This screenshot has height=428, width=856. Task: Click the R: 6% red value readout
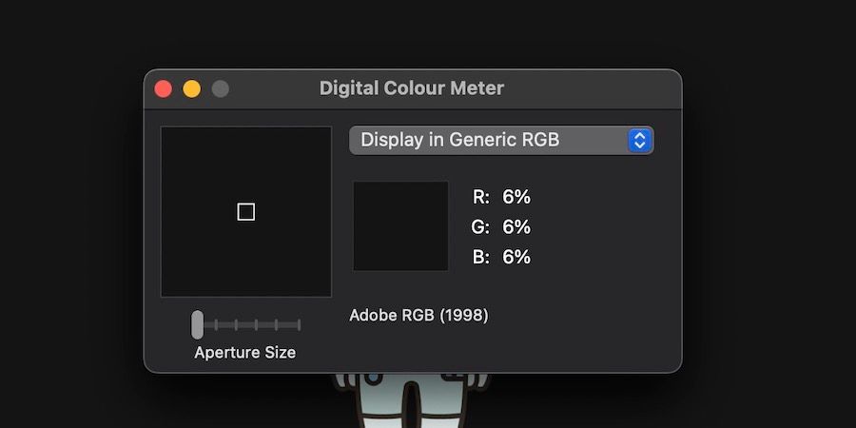(502, 197)
